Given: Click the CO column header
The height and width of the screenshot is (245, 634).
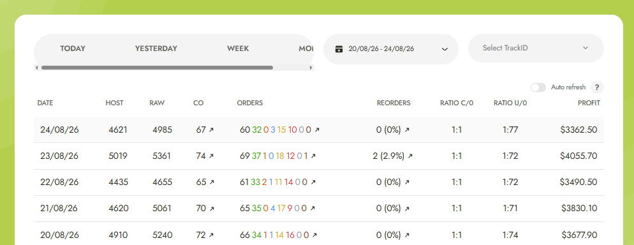Looking at the screenshot, I should [198, 103].
